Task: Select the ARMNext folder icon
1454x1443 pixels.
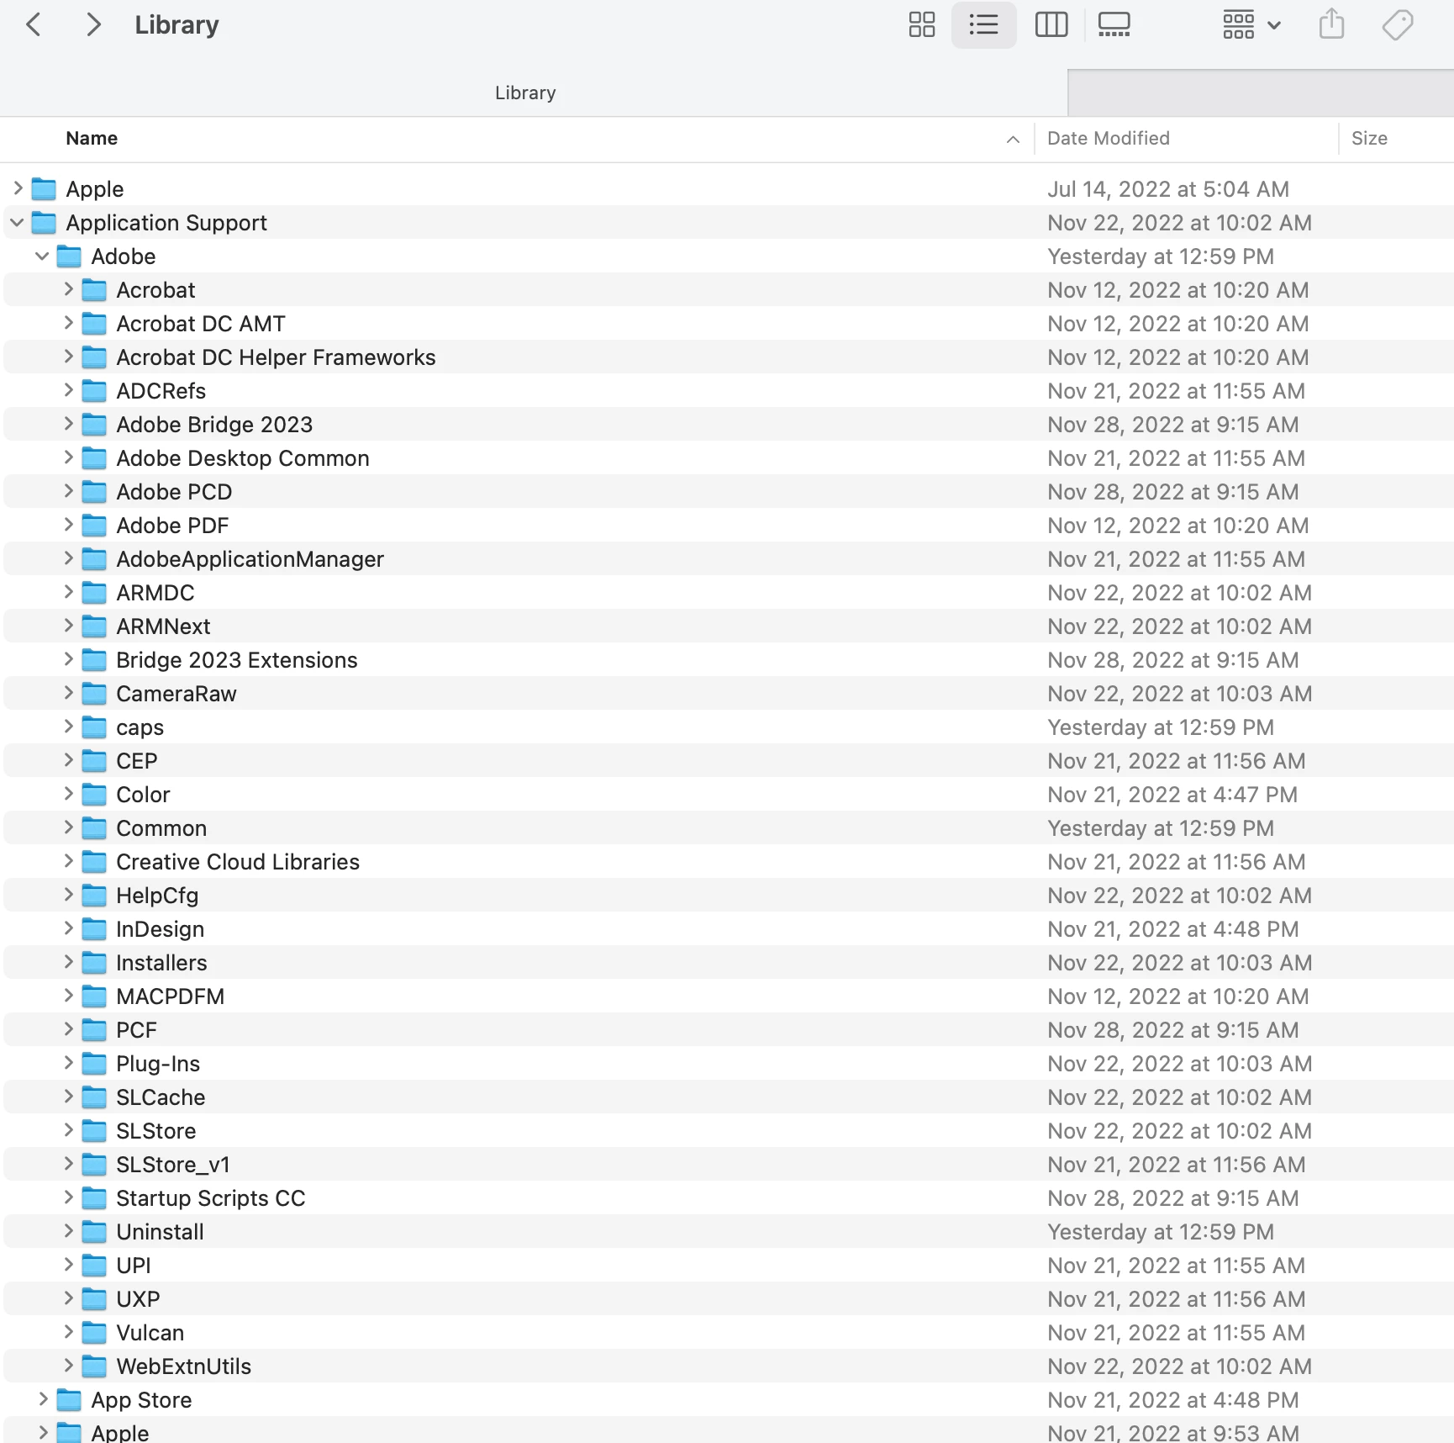Action: 94,626
